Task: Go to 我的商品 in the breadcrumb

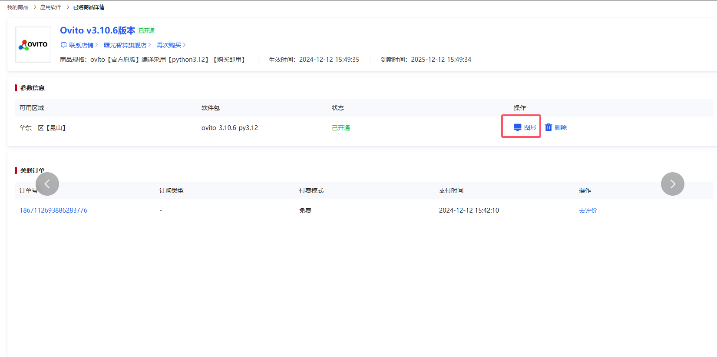Action: [x=18, y=7]
